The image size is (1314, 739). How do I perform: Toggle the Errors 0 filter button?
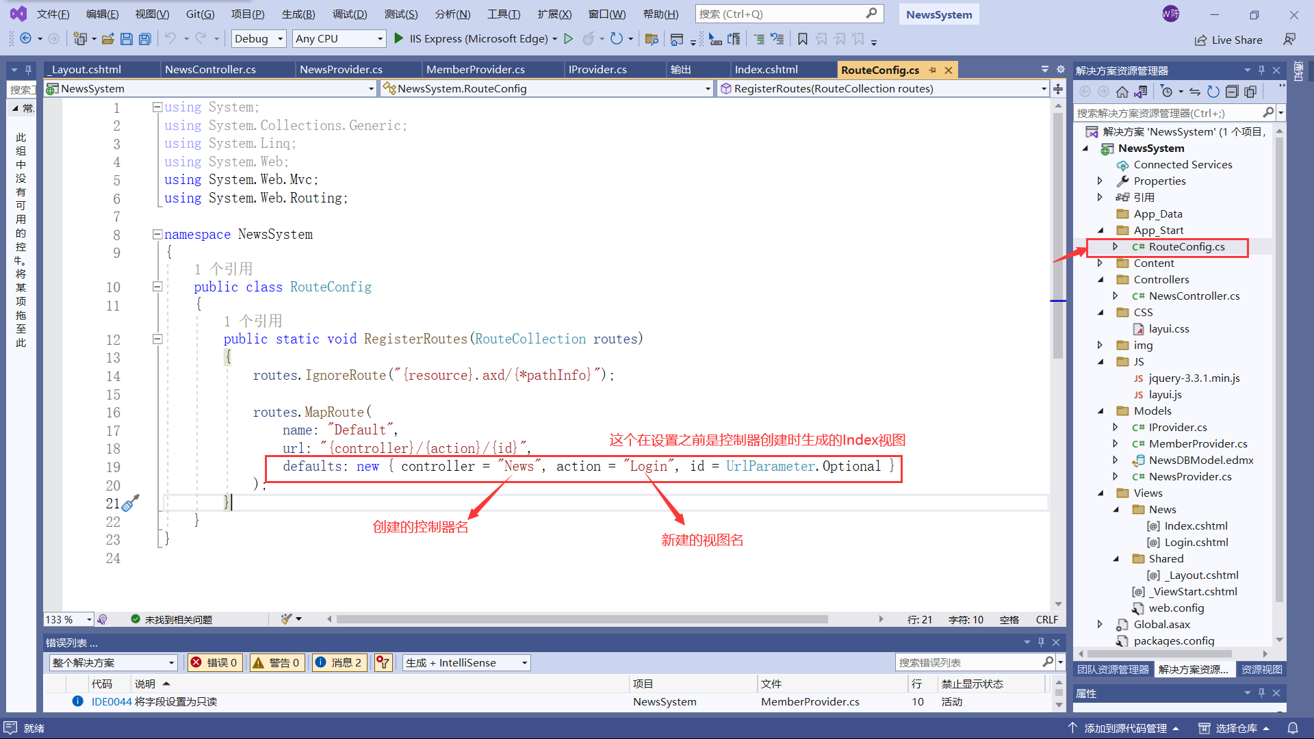tap(215, 662)
